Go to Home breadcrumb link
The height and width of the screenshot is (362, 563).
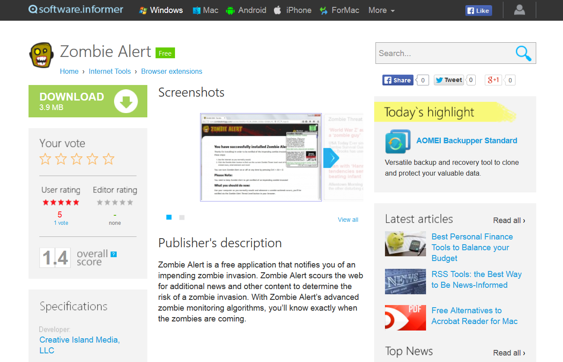point(69,72)
